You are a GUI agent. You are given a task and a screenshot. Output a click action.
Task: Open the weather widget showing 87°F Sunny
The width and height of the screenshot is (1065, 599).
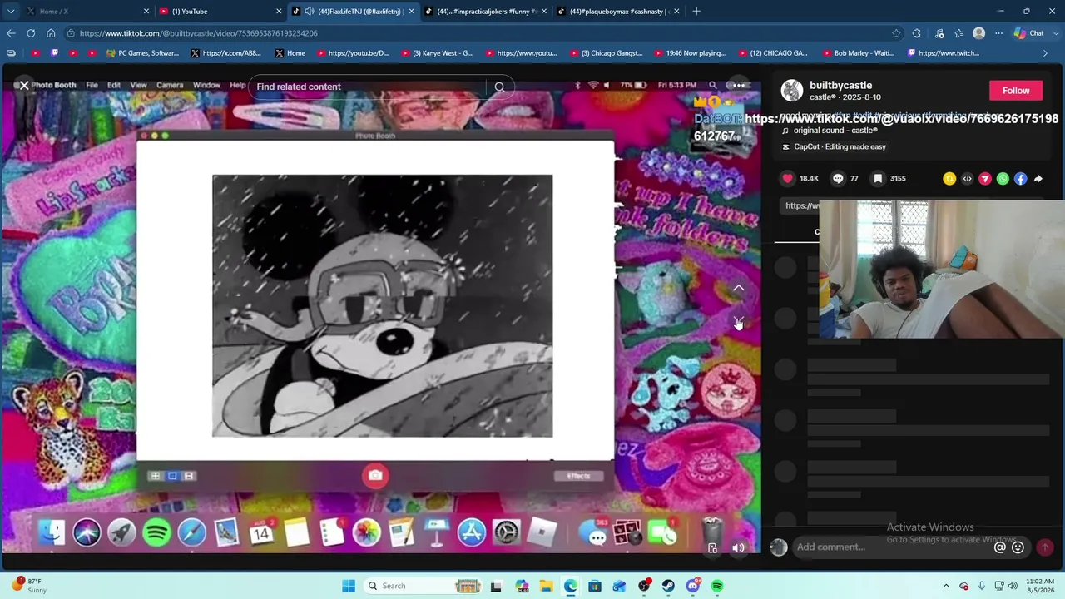30,586
